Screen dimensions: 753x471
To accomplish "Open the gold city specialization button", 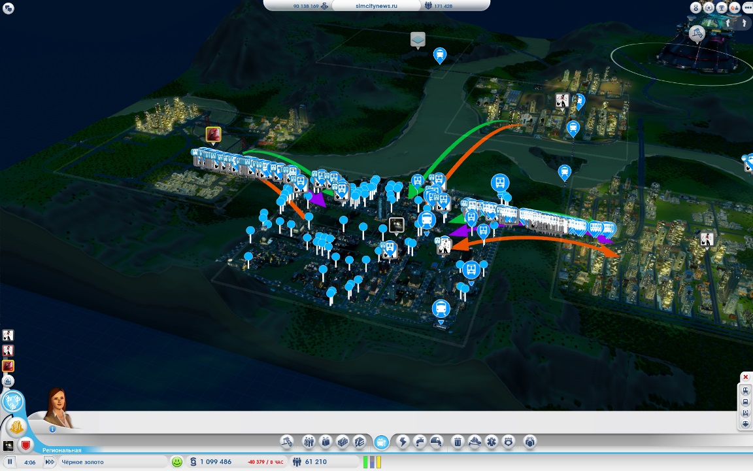I will [16, 427].
